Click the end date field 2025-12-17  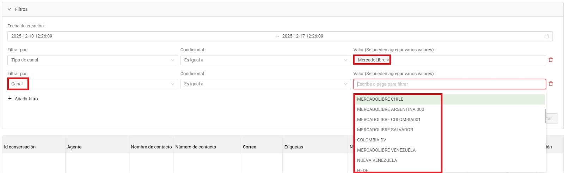(x=302, y=36)
